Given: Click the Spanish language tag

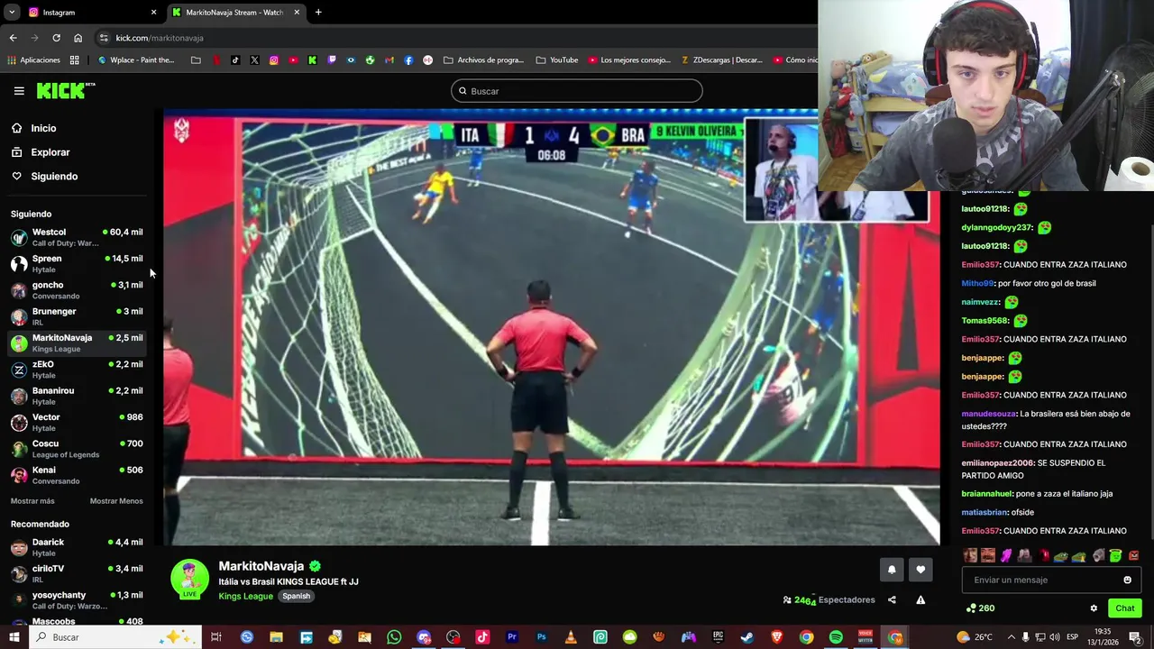Looking at the screenshot, I should pos(296,596).
